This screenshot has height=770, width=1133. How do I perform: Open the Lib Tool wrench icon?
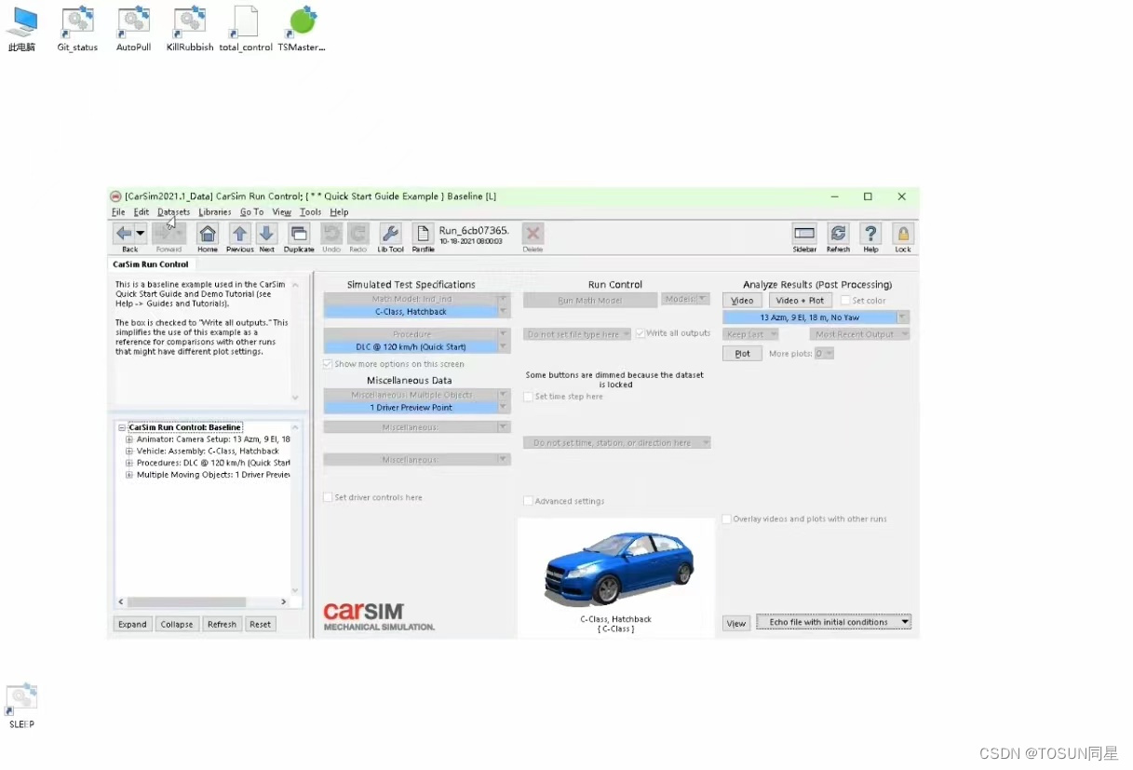pos(391,234)
